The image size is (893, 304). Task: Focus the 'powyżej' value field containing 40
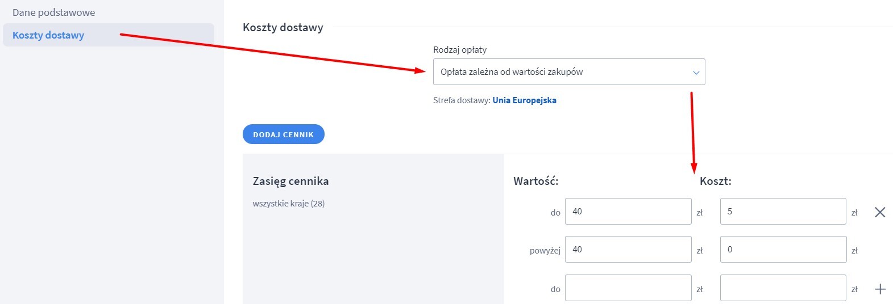click(x=628, y=250)
